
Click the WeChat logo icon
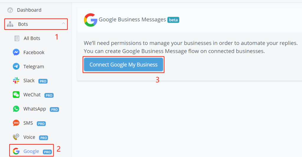[16, 95]
